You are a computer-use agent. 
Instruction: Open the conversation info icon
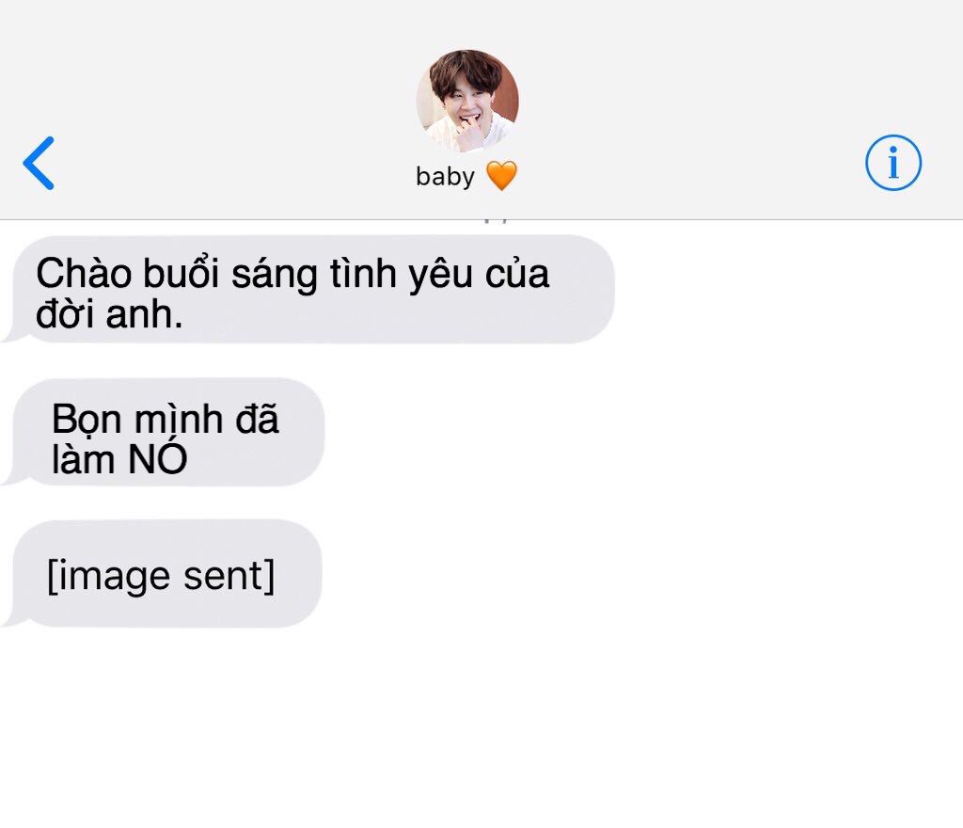[893, 163]
